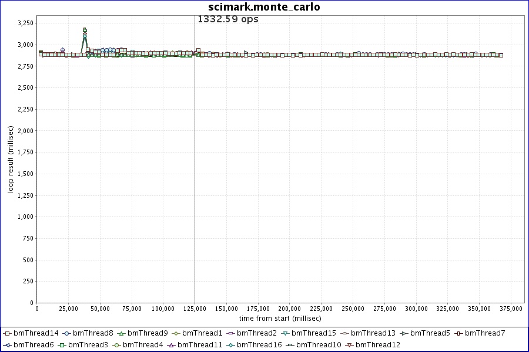Click the bmThread11 legend triangle marker
The height and width of the screenshot is (352, 529).
point(171,345)
